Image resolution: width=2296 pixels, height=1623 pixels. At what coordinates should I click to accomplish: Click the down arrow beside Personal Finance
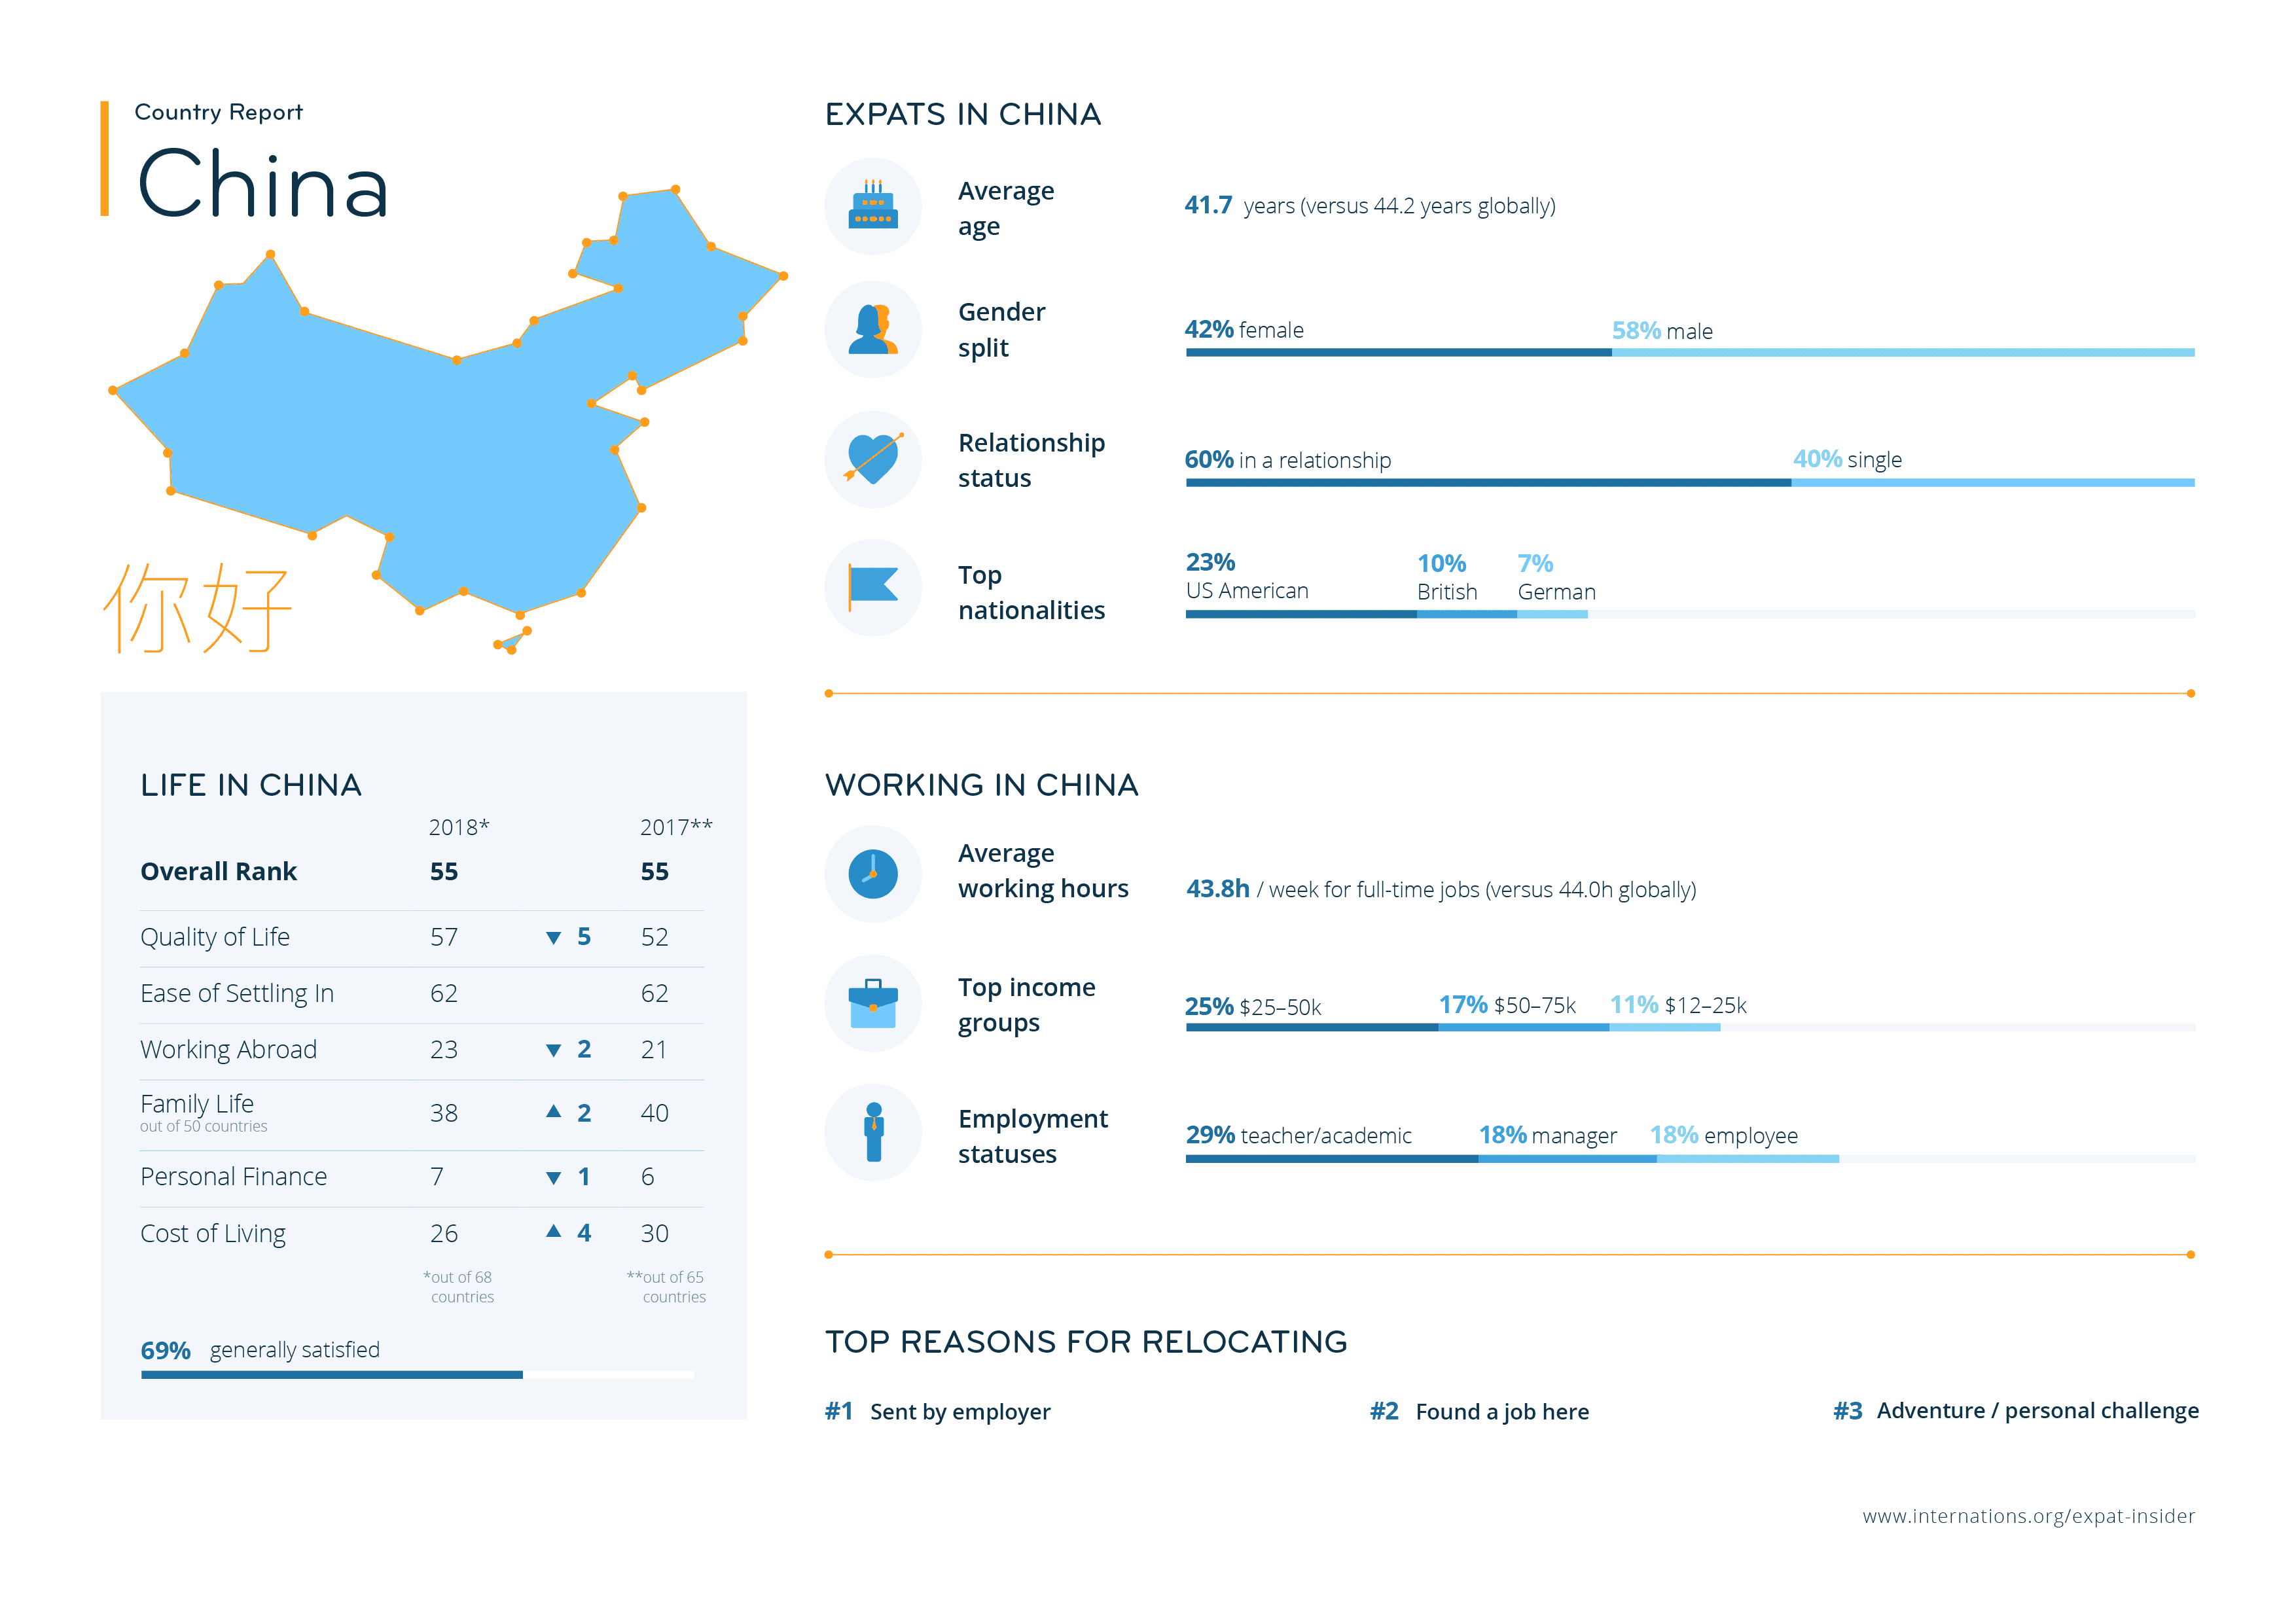point(553,1178)
